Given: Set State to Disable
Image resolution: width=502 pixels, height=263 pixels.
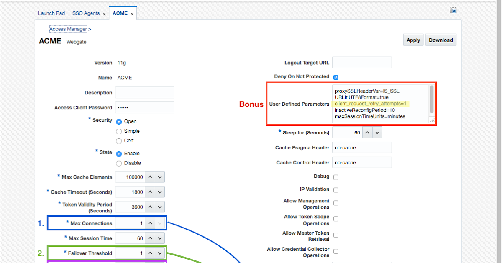Looking at the screenshot, I should point(119,163).
